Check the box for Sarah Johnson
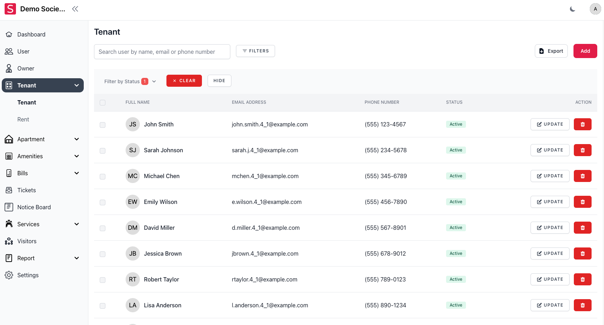Screen dimensions: 604x325 tap(103, 151)
